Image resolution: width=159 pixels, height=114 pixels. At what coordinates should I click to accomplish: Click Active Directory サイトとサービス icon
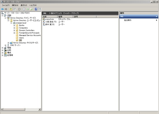[11, 43]
